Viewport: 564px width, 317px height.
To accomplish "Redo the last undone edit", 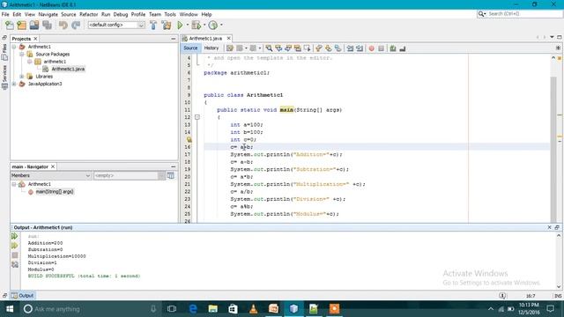I will 76,25.
